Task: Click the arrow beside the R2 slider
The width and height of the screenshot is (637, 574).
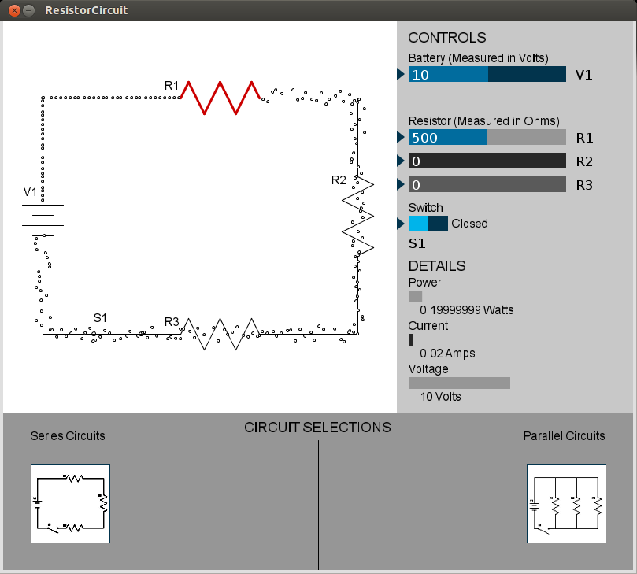Action: point(401,161)
